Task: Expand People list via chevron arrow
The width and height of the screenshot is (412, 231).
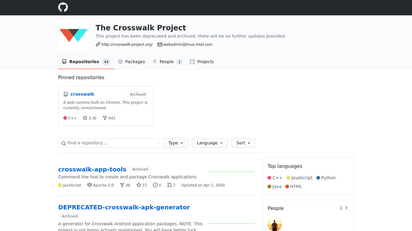Action: click(x=346, y=208)
